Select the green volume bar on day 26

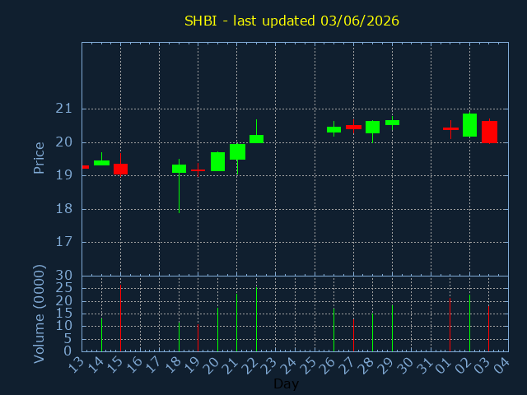click(333, 329)
